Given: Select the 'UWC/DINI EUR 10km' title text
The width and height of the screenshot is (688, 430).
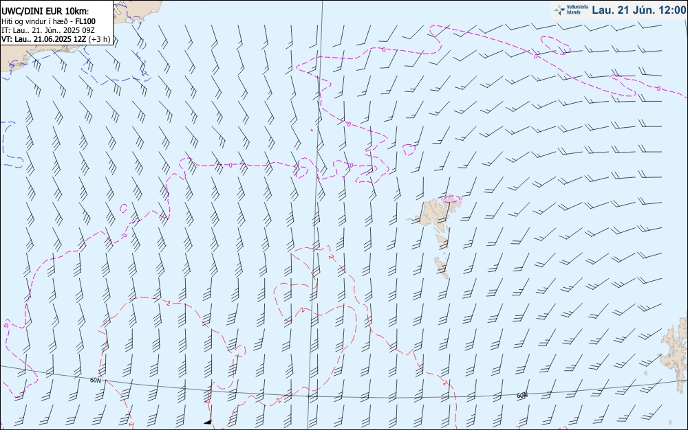Looking at the screenshot, I should click(x=45, y=12).
